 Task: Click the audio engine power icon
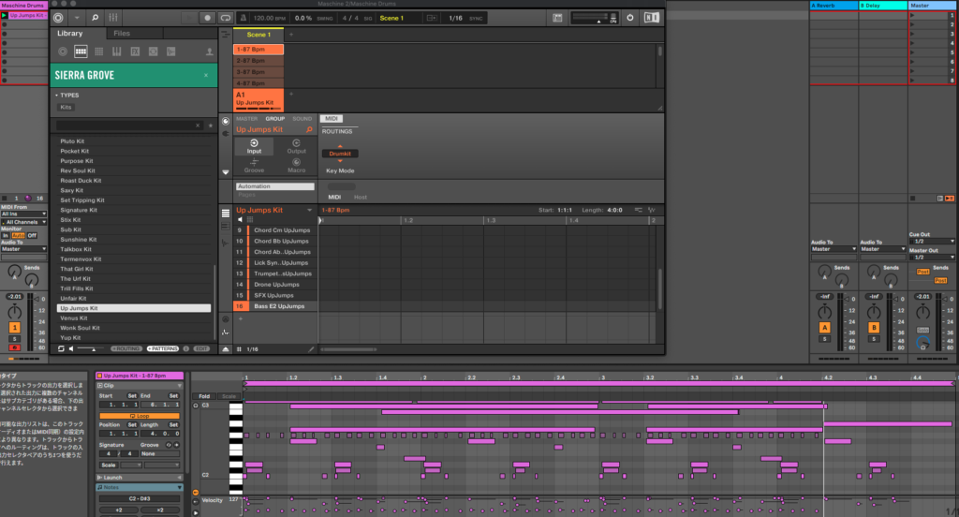629,18
